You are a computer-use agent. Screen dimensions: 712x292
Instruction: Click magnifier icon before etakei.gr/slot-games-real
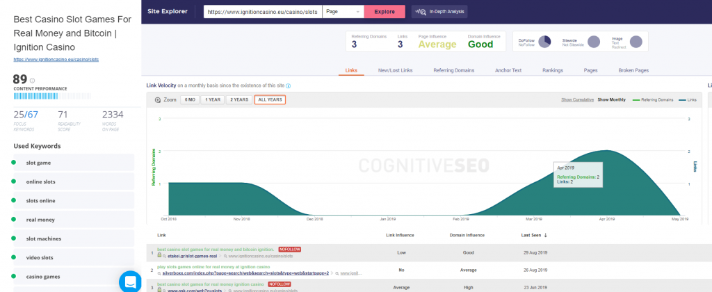pyautogui.click(x=165, y=256)
